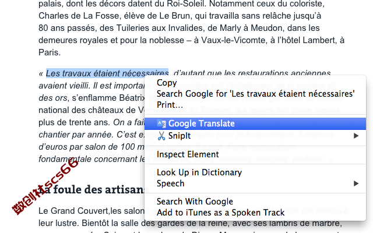This screenshot has width=373, height=233.
Task: Open the SnipIt menu entry label
Action: [x=180, y=136]
